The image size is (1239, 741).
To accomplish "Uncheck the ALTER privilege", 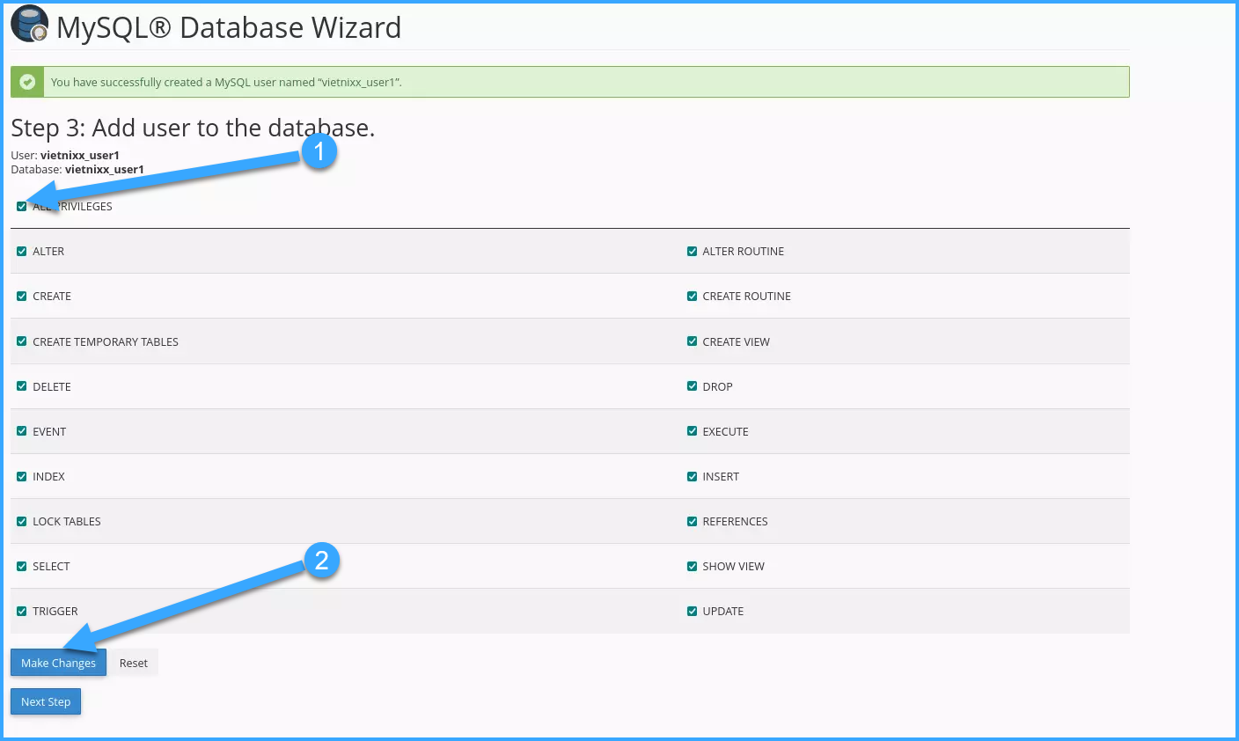I will point(22,252).
